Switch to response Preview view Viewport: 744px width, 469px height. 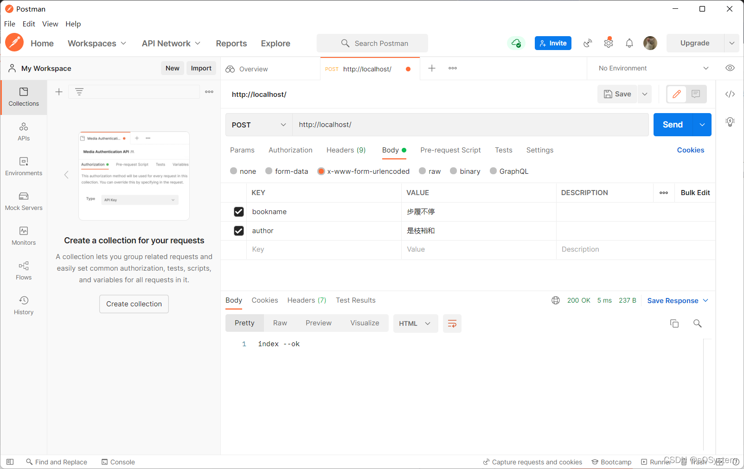click(319, 323)
